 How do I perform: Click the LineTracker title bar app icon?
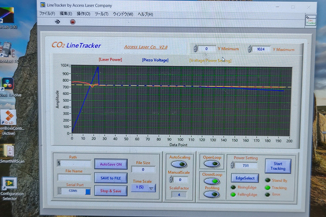[43, 5]
